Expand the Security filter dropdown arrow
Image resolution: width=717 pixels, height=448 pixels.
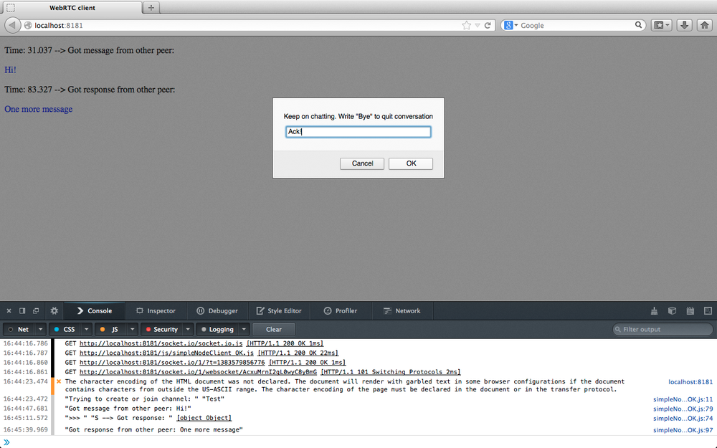[x=188, y=329]
